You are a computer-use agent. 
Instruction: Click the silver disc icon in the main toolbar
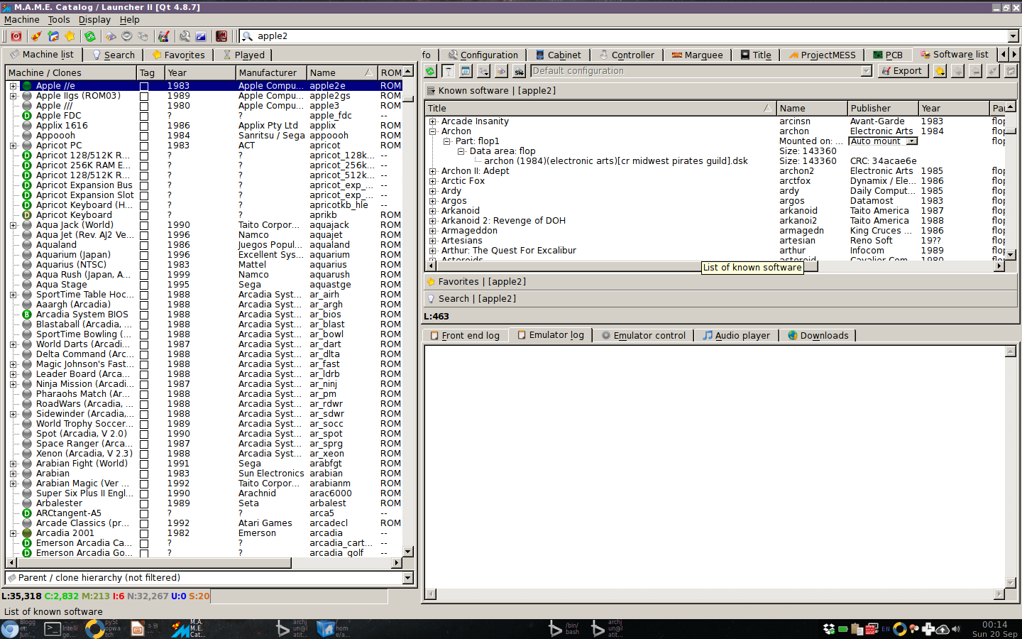pos(127,36)
